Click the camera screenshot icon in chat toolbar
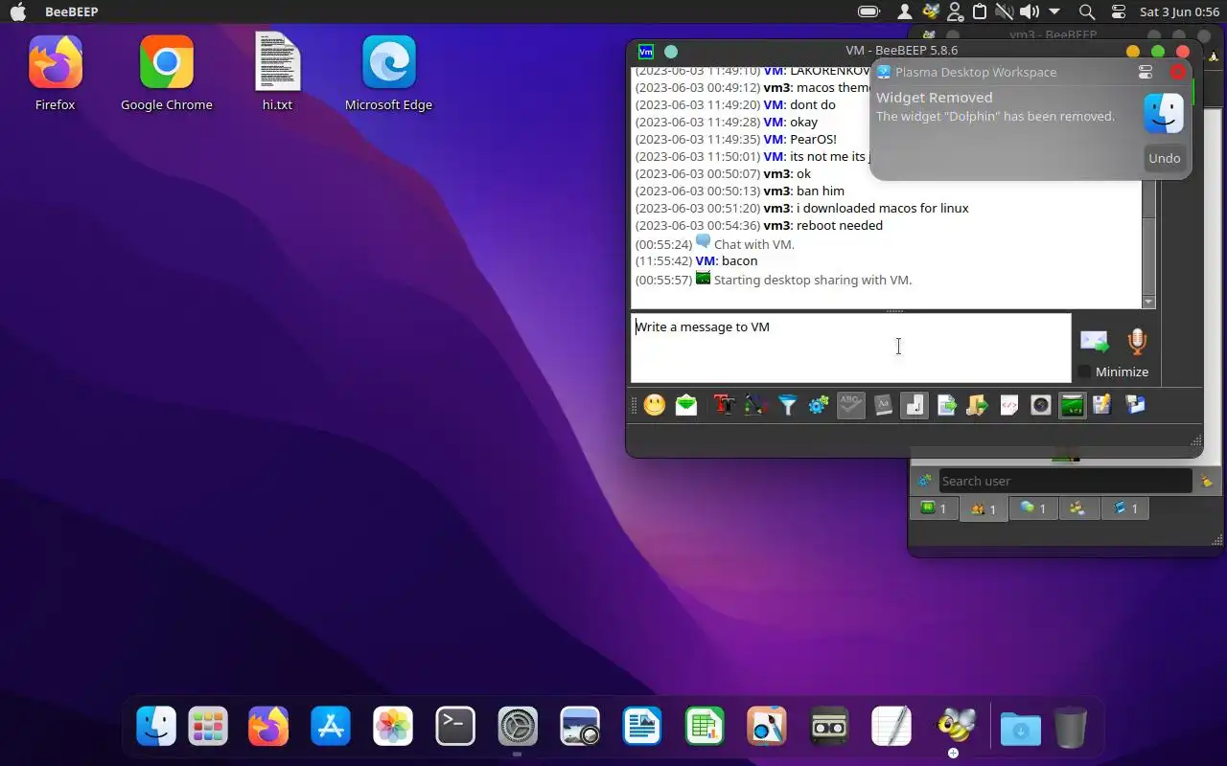 pos(1041,405)
